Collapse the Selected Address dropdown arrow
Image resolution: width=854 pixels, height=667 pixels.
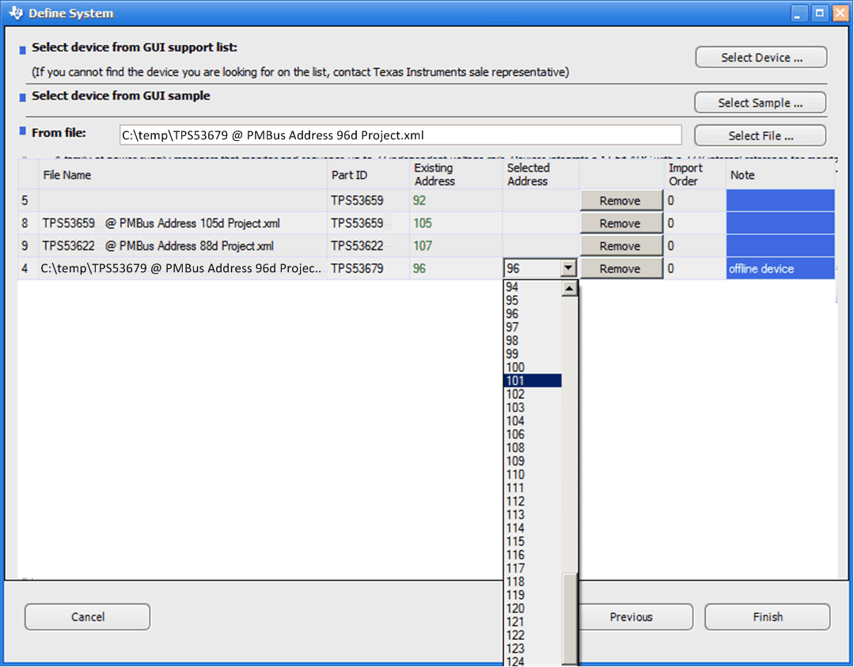point(568,269)
